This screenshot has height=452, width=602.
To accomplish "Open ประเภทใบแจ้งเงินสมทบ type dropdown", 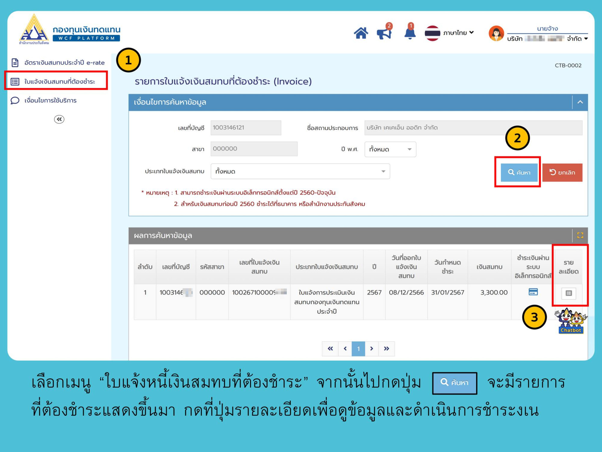I will [300, 171].
